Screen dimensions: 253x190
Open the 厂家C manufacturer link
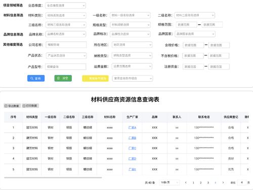[x=132, y=148]
